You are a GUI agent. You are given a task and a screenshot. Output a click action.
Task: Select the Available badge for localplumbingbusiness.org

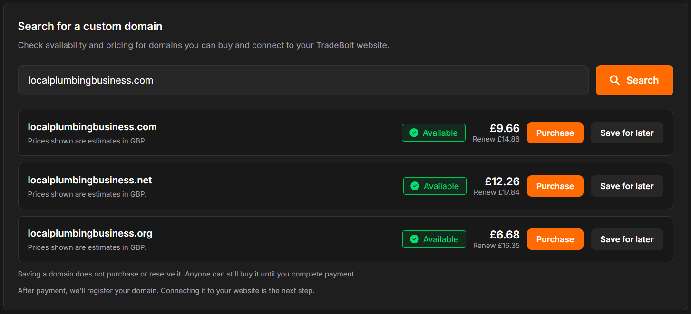434,239
